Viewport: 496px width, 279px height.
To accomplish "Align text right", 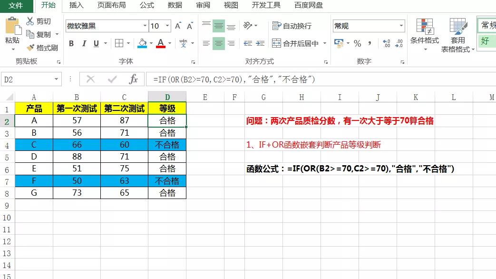I will click(x=231, y=43).
